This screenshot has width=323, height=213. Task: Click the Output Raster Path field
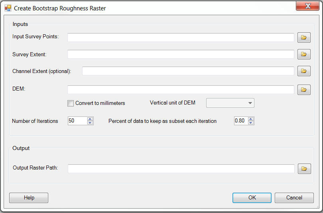tap(181, 169)
